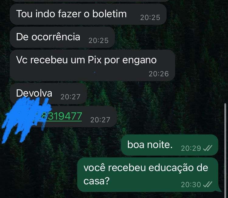Tap the 'Devolva' message bubble

[48, 94]
